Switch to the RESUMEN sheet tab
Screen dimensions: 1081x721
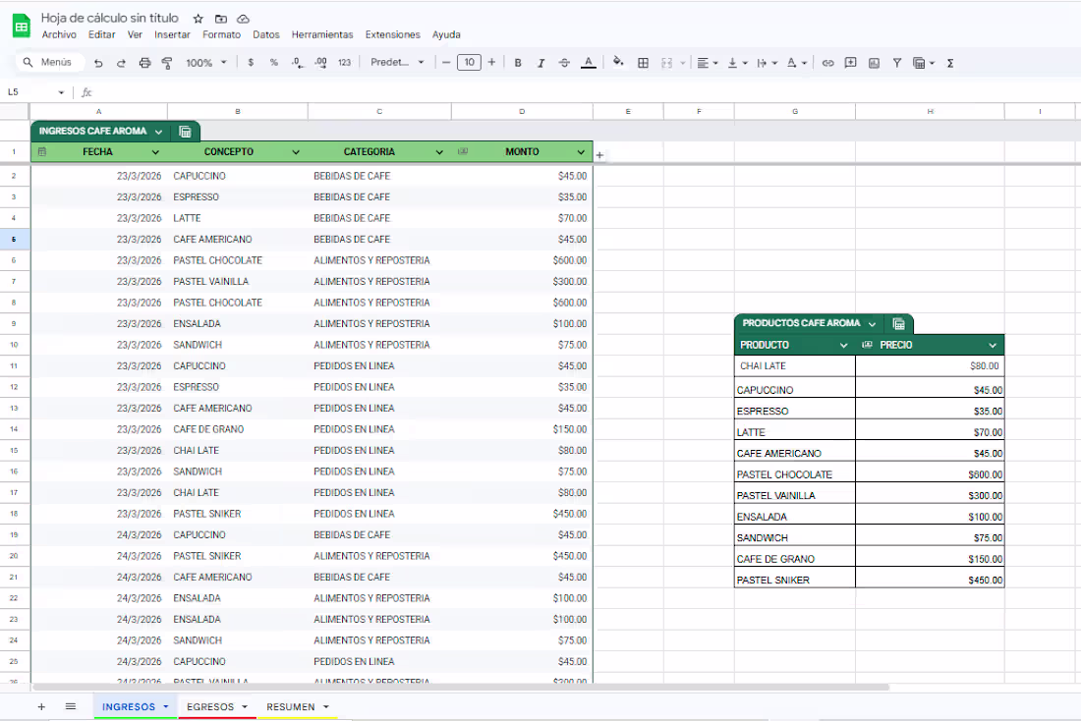click(x=297, y=707)
